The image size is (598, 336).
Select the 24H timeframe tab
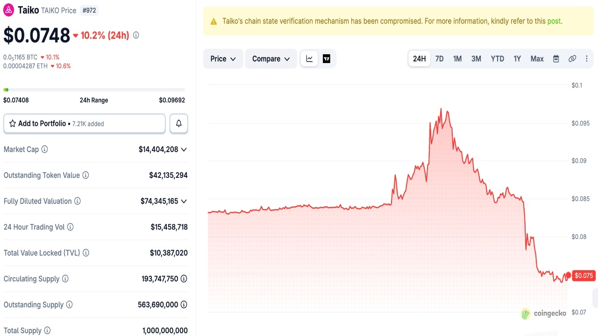pos(420,59)
